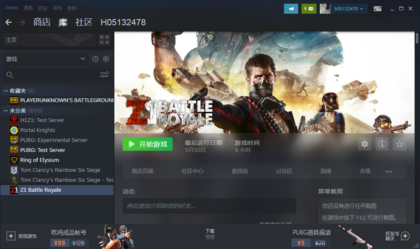Select H1Z1: Test Server
The width and height of the screenshot is (420, 249).
coord(42,120)
